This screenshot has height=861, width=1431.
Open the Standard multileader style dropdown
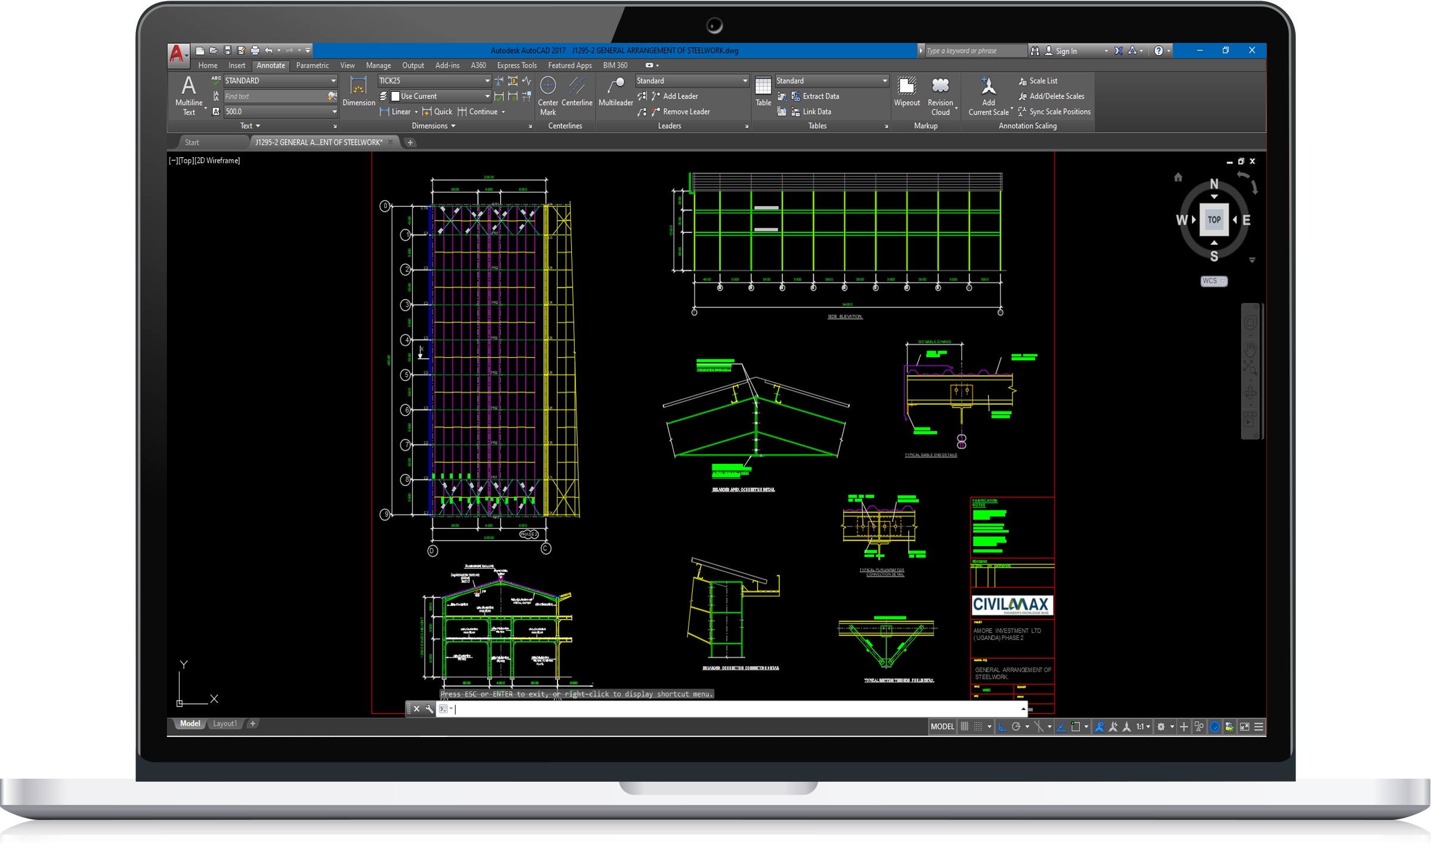pyautogui.click(x=692, y=80)
